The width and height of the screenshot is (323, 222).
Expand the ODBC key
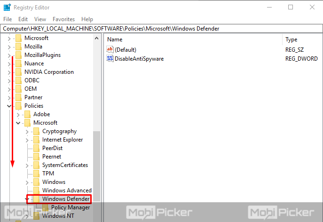[9, 81]
